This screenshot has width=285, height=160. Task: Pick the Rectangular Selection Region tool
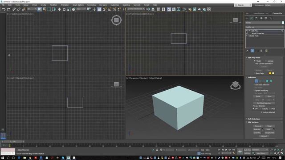tap(49, 9)
